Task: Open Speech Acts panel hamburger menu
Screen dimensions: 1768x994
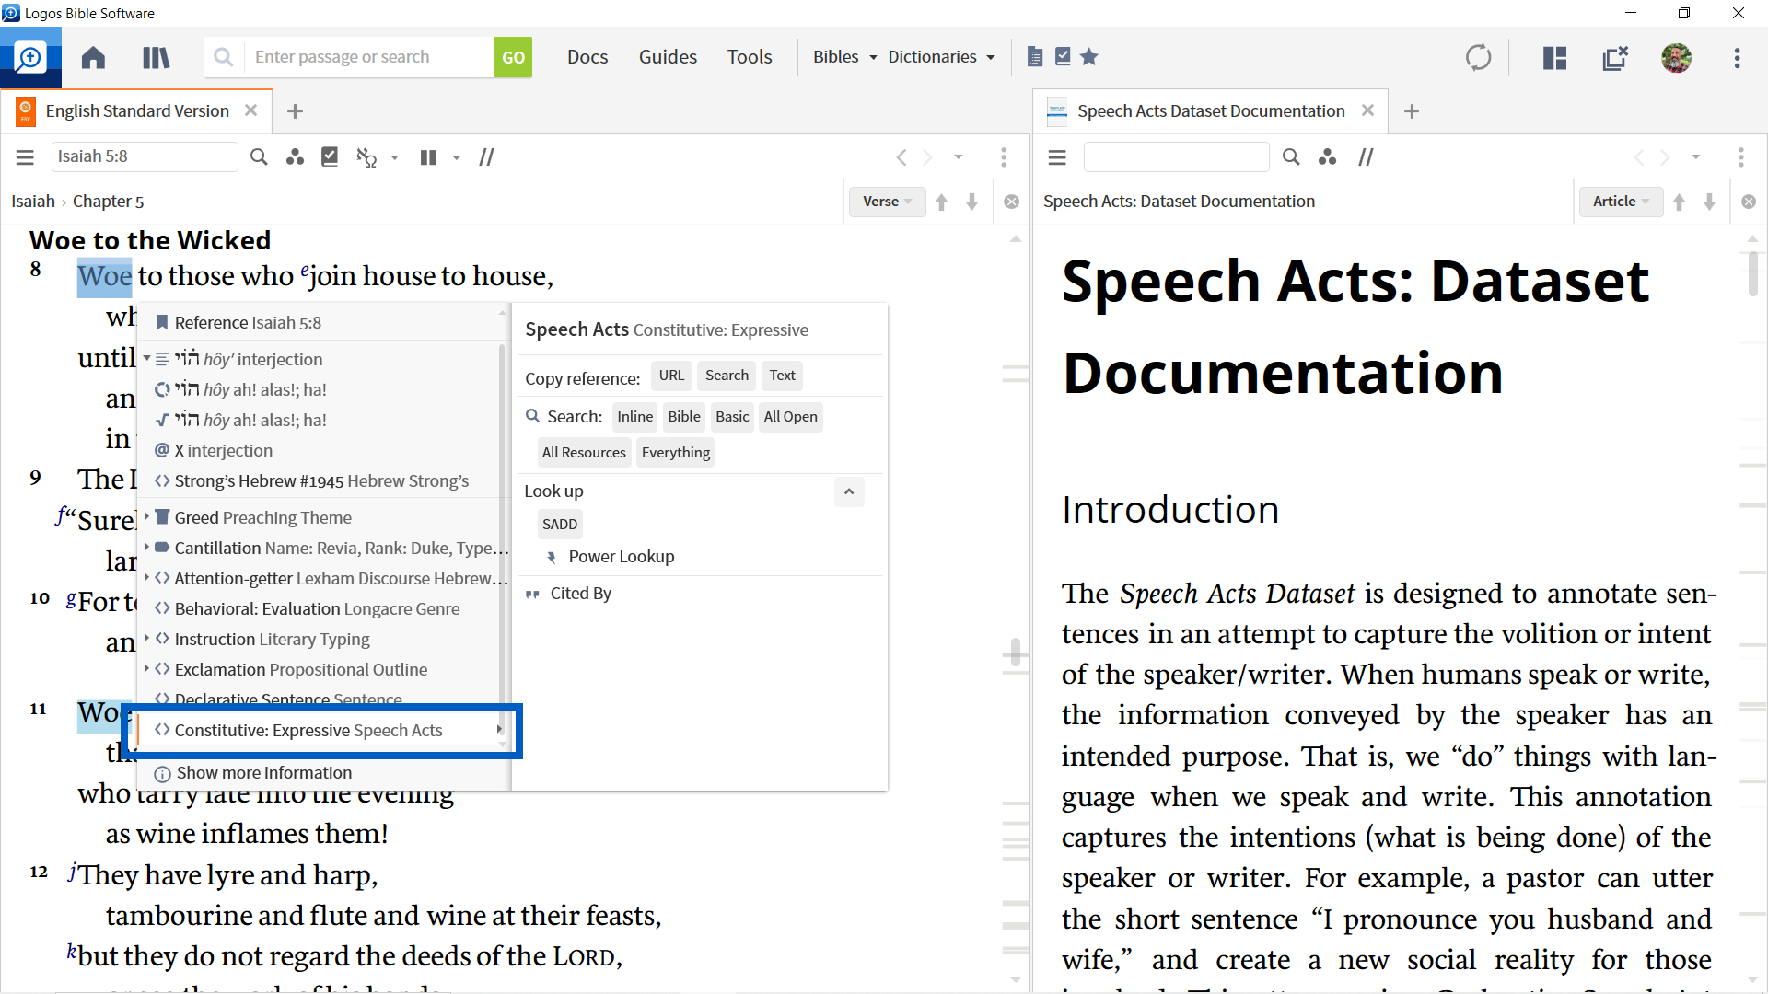Action: (x=1057, y=157)
